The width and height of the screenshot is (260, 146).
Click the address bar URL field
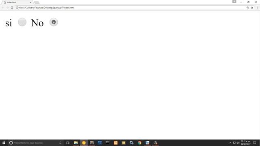[131, 8]
